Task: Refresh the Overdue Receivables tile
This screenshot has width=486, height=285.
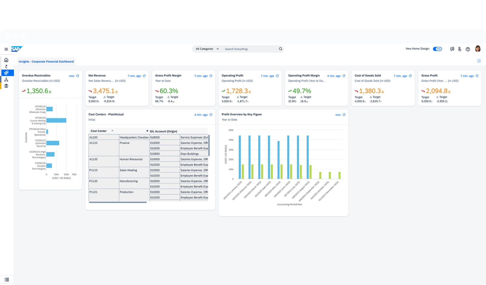Action: [x=78, y=76]
